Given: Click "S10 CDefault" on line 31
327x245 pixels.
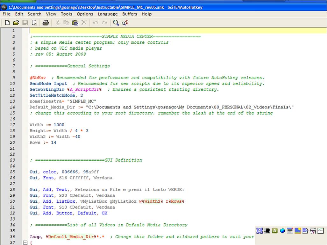Looking at the screenshot, I should pos(75,207).
